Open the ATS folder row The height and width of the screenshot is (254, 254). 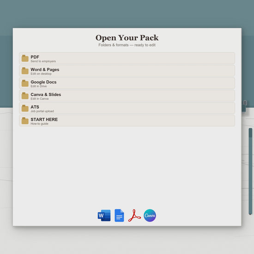pyautogui.click(x=127, y=108)
